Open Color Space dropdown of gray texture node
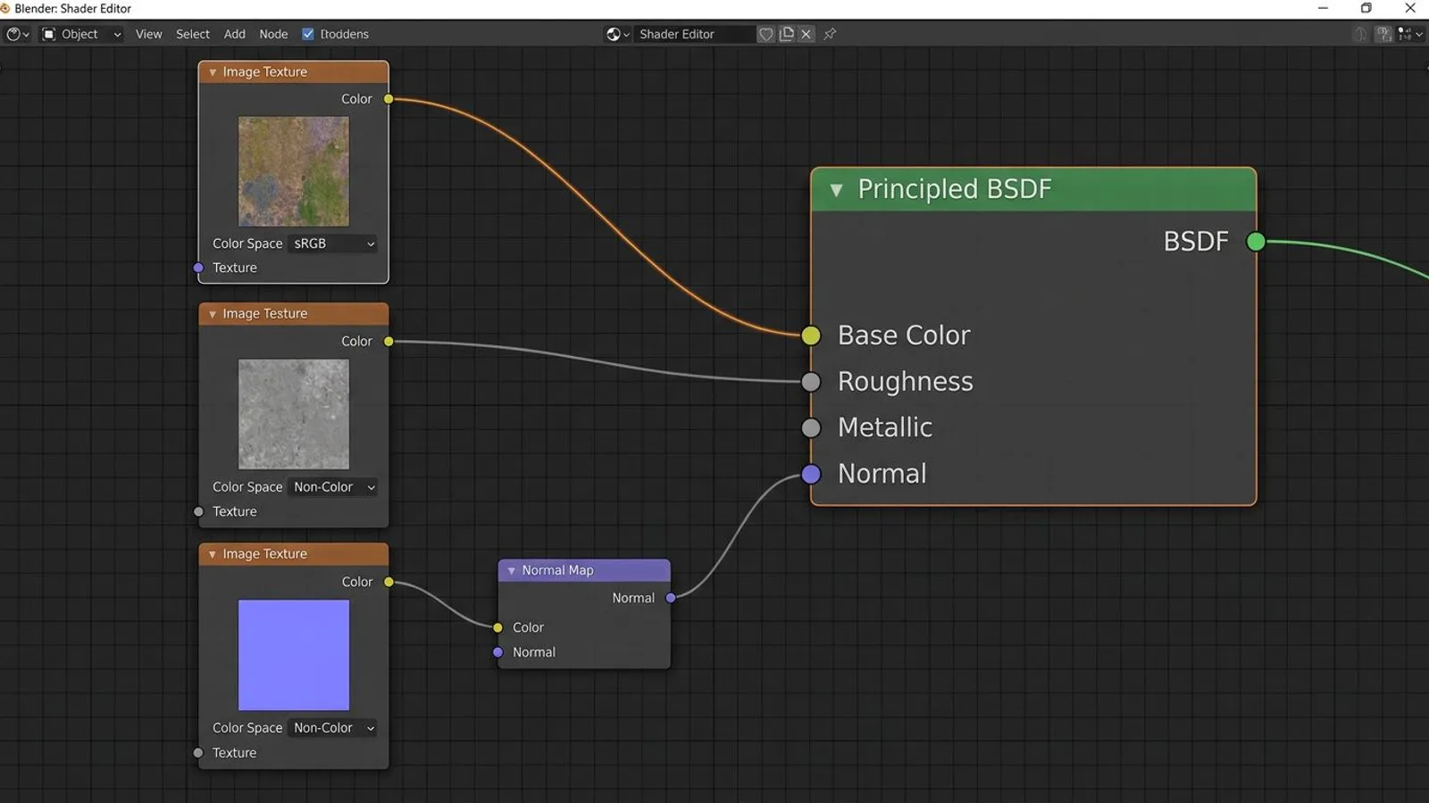1429x803 pixels. pos(333,487)
